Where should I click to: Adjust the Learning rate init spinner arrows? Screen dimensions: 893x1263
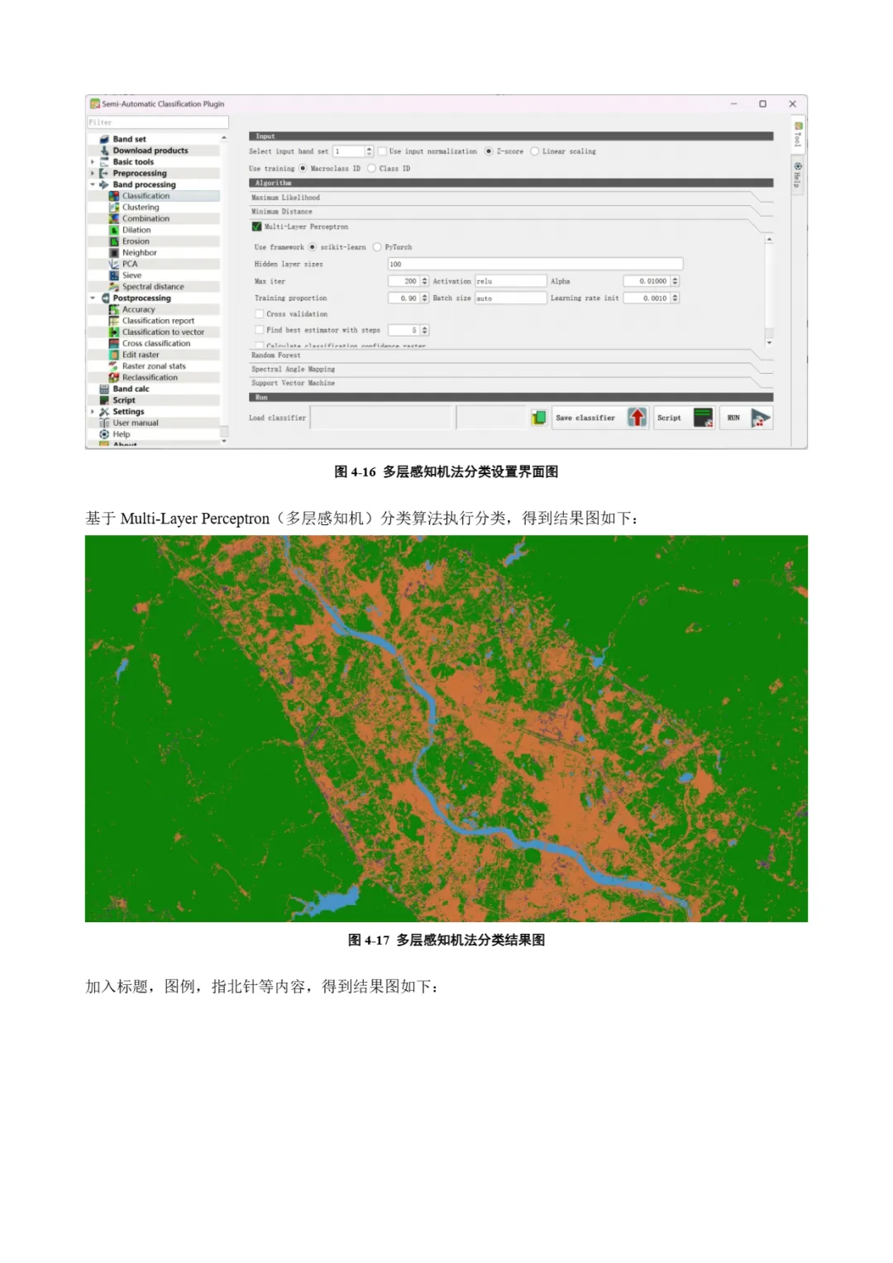point(675,299)
